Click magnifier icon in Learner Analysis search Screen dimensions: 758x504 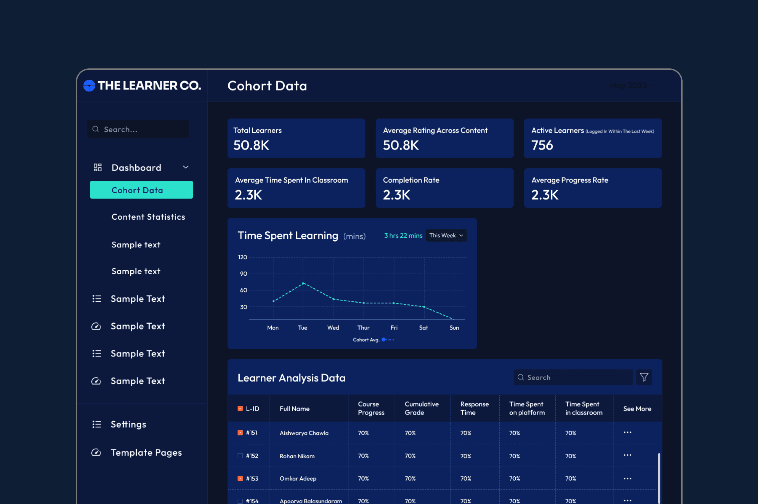click(x=521, y=377)
